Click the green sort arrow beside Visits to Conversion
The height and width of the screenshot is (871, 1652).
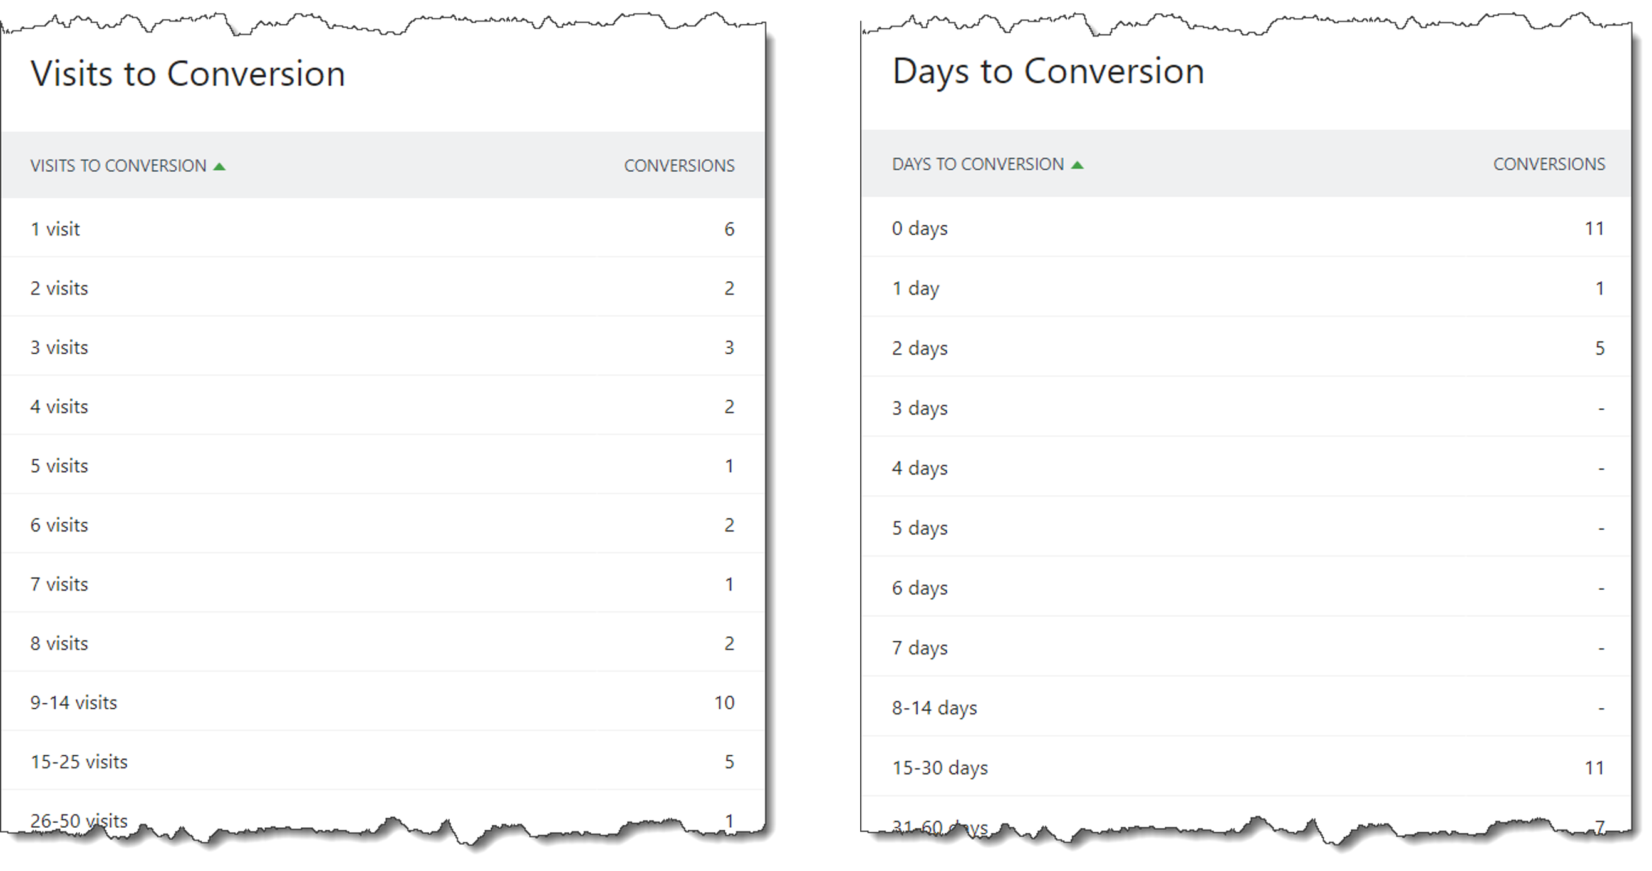click(x=219, y=167)
